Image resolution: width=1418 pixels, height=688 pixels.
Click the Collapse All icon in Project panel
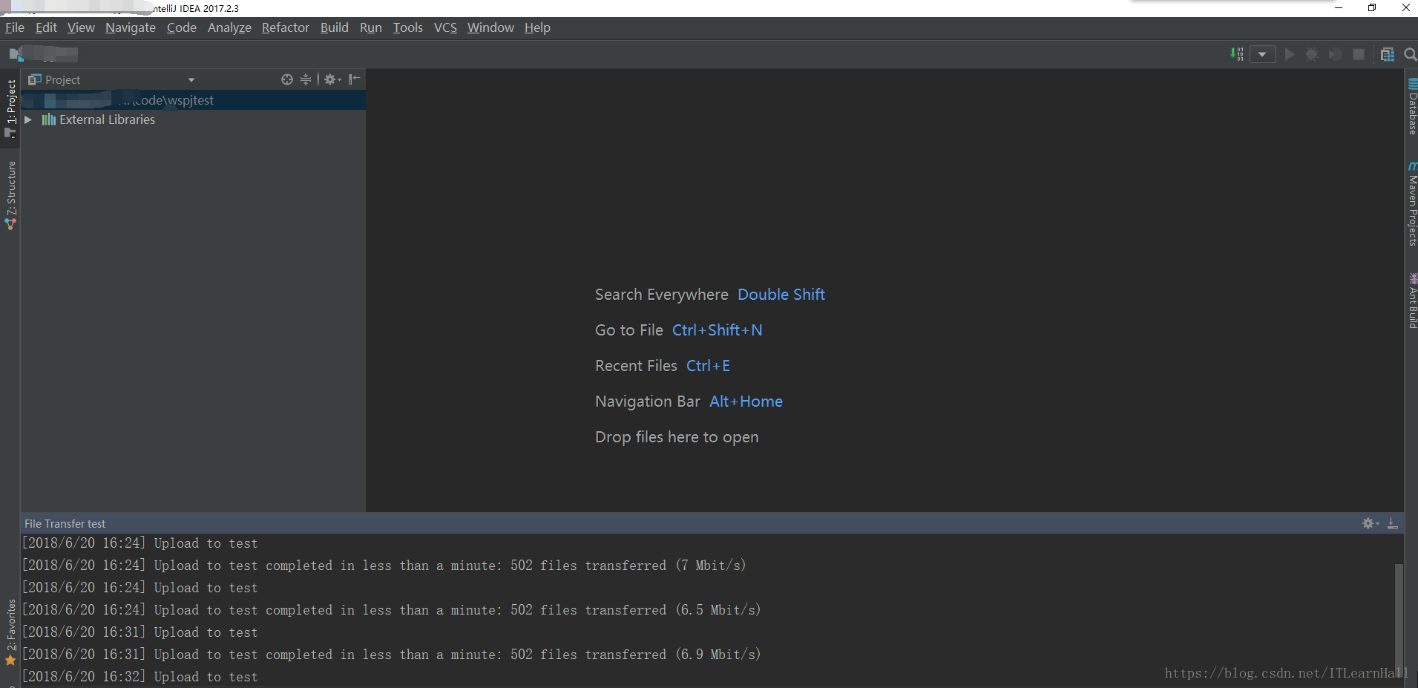(x=306, y=79)
